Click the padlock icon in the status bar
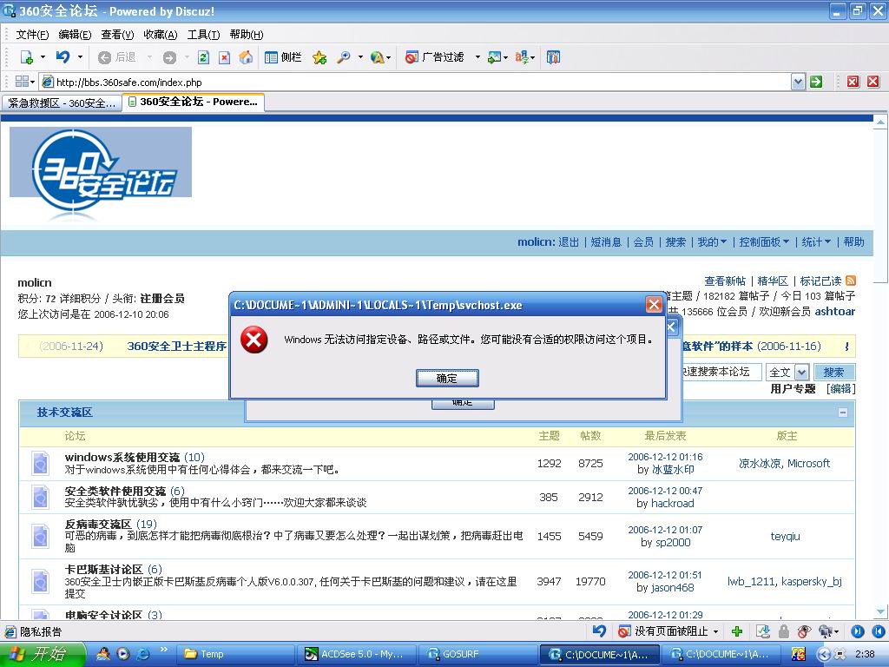889x667 pixels. pyautogui.click(x=784, y=631)
